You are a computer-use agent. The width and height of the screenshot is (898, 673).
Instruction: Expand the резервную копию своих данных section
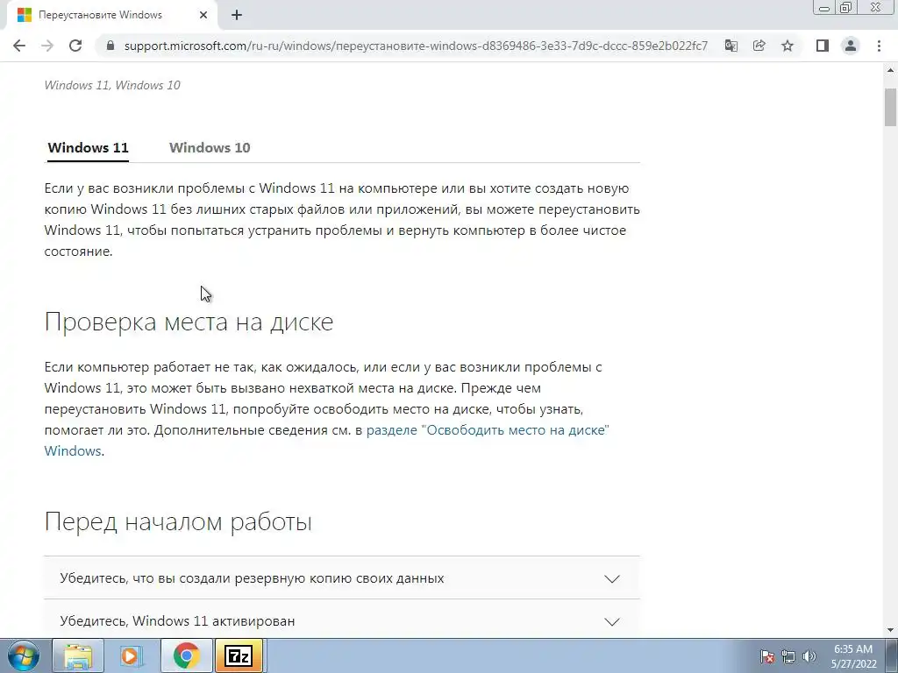(x=342, y=578)
